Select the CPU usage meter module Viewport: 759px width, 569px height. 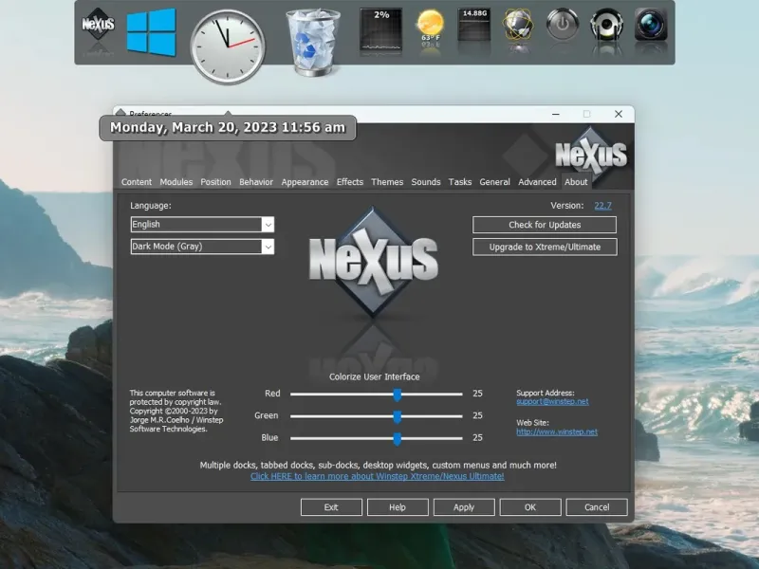coord(381,29)
